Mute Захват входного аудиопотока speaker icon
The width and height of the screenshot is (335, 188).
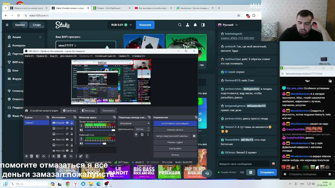point(81,130)
